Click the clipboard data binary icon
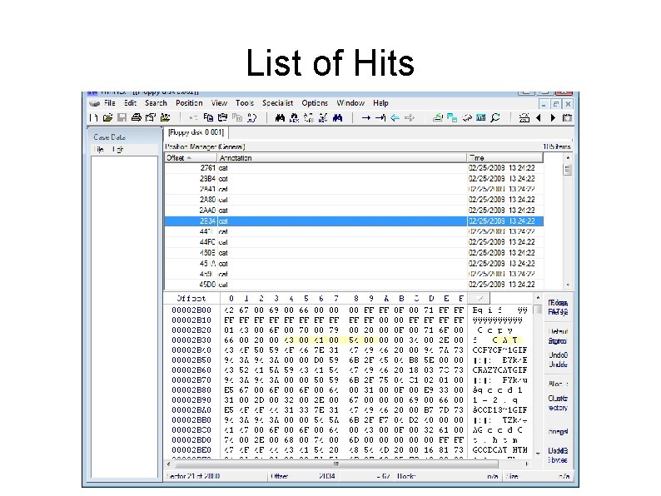 [252, 117]
